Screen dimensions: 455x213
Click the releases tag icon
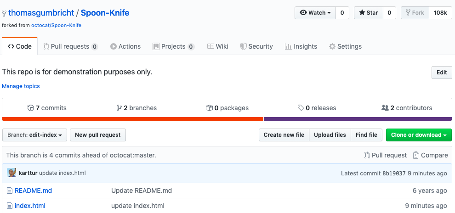(301, 108)
